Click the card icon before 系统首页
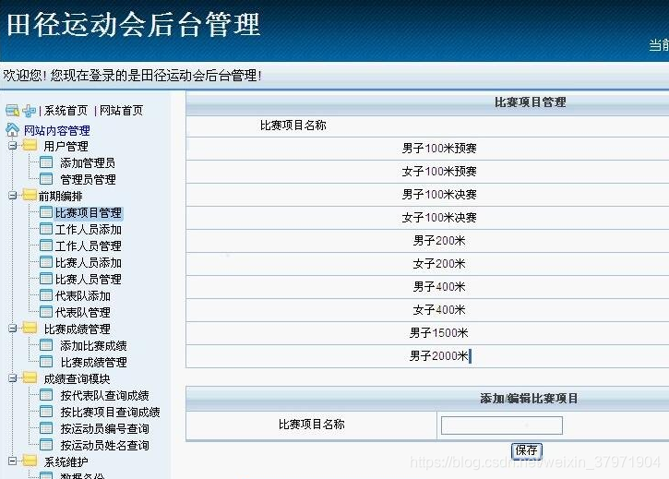Image resolution: width=669 pixels, height=479 pixels. (x=12, y=111)
